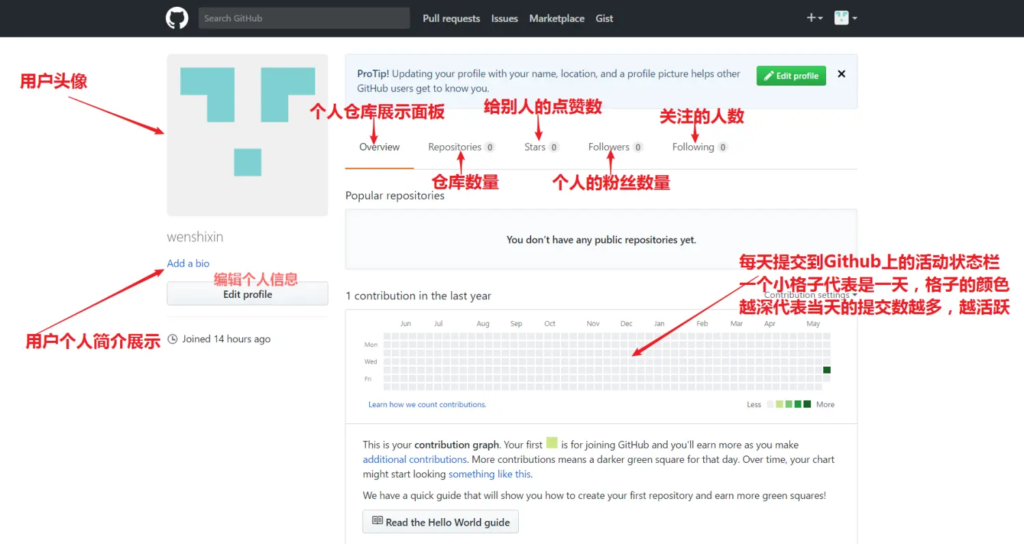The height and width of the screenshot is (544, 1024).
Task: Open Contribution settings dropdown
Action: 810,294
